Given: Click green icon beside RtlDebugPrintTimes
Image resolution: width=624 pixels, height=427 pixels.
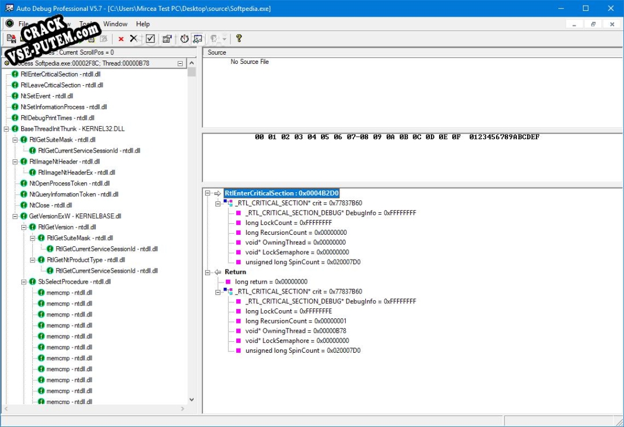Looking at the screenshot, I should coord(15,117).
